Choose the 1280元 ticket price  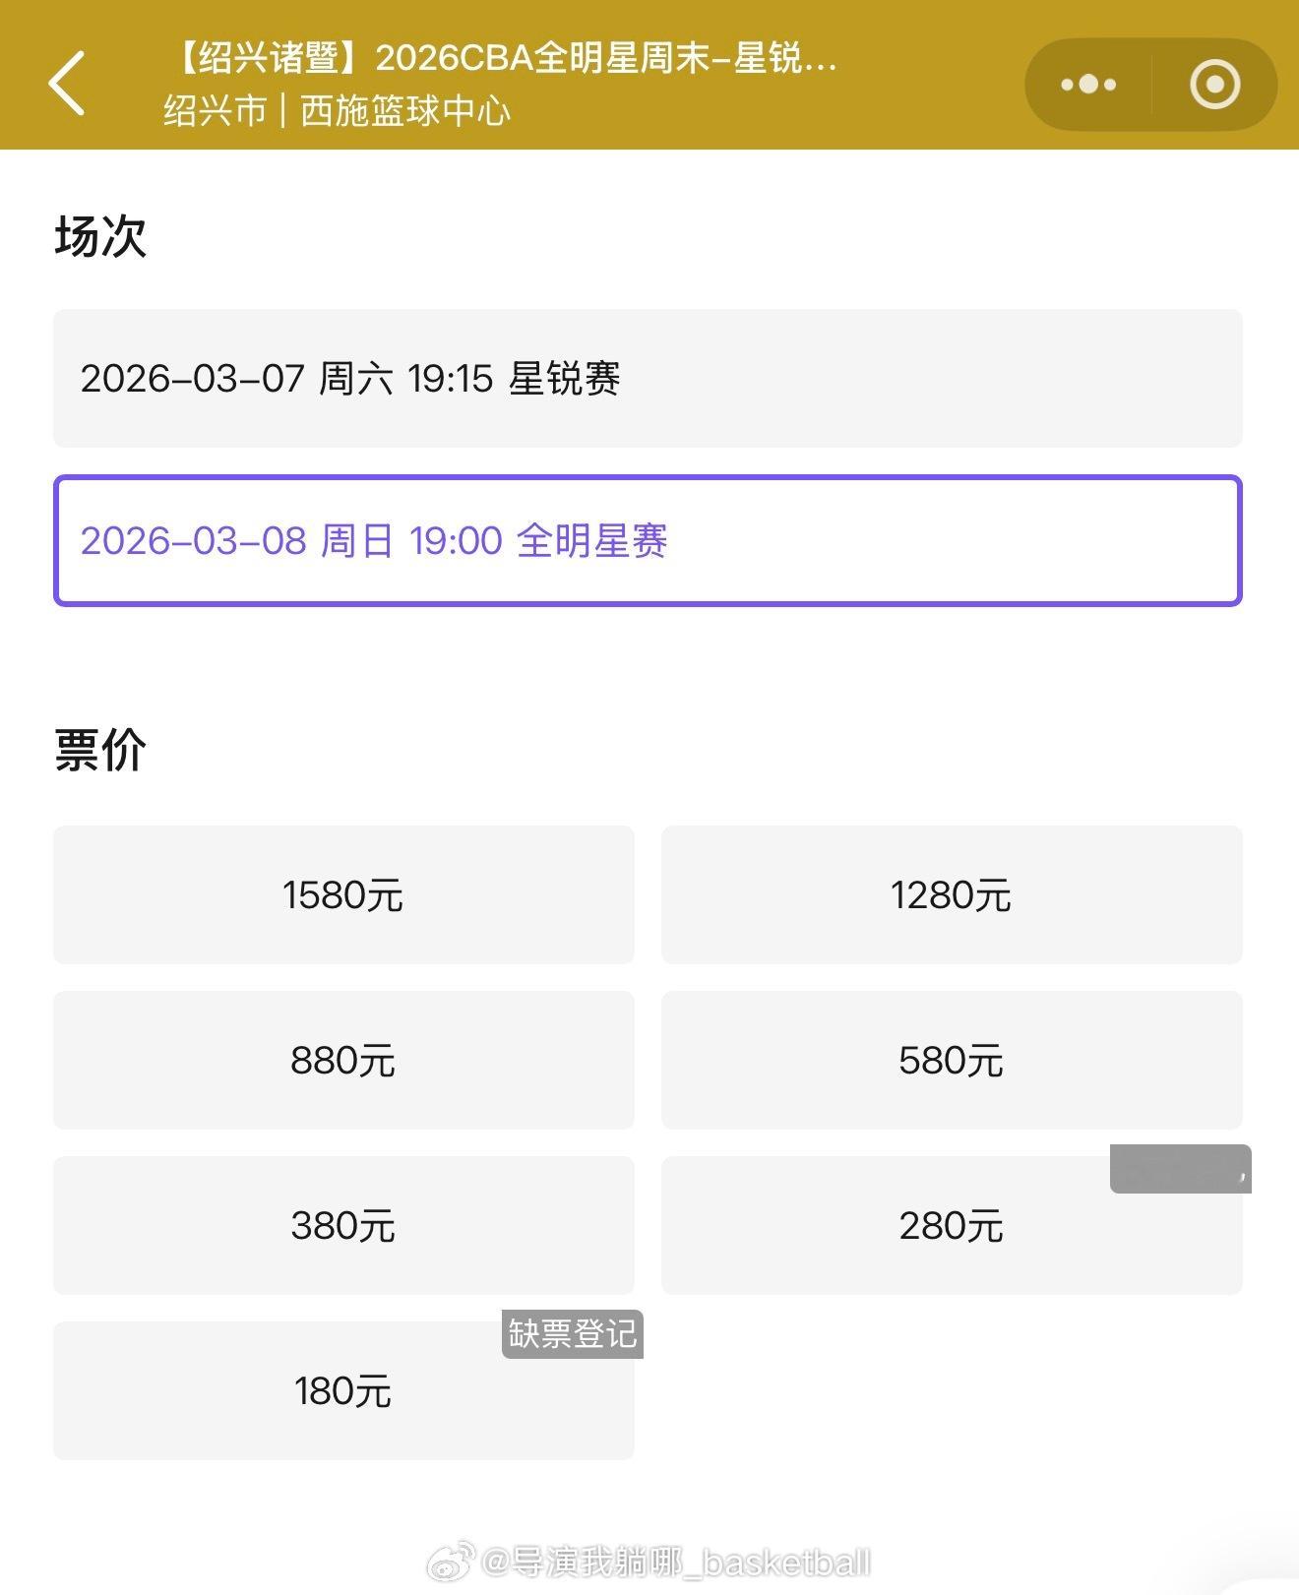tap(952, 895)
